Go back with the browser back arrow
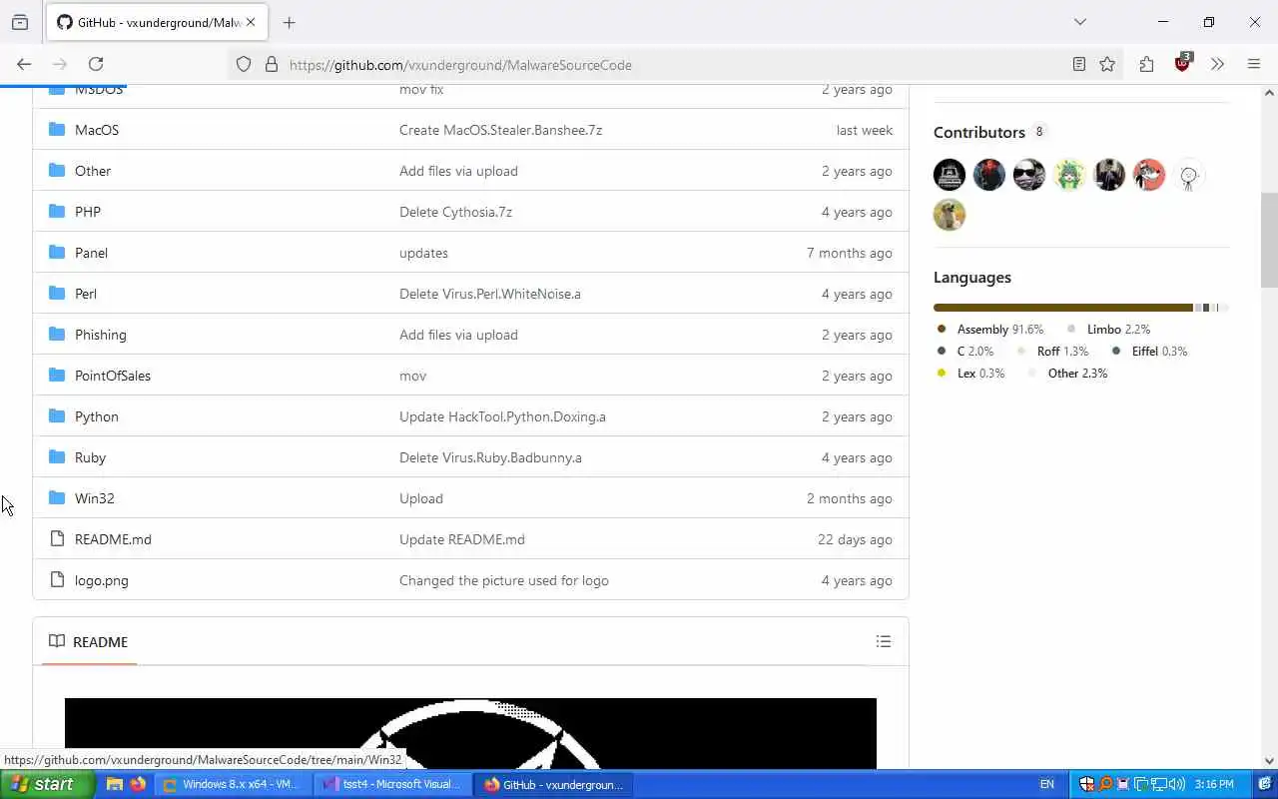 tap(24, 64)
